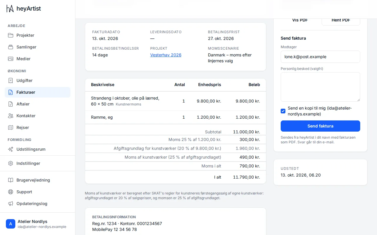Click the Samlinger stack icon
Screen dimensions: 377x235
[x=11, y=47]
